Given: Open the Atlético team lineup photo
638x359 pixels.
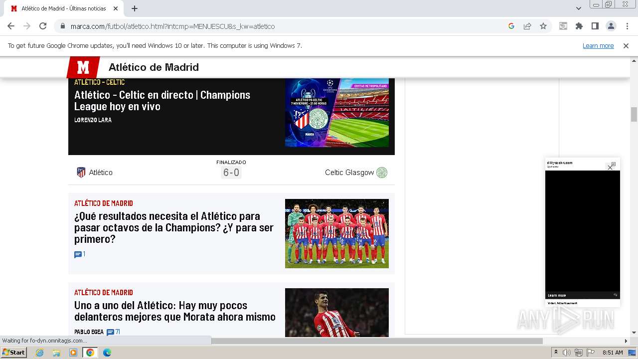Looking at the screenshot, I should point(337,233).
